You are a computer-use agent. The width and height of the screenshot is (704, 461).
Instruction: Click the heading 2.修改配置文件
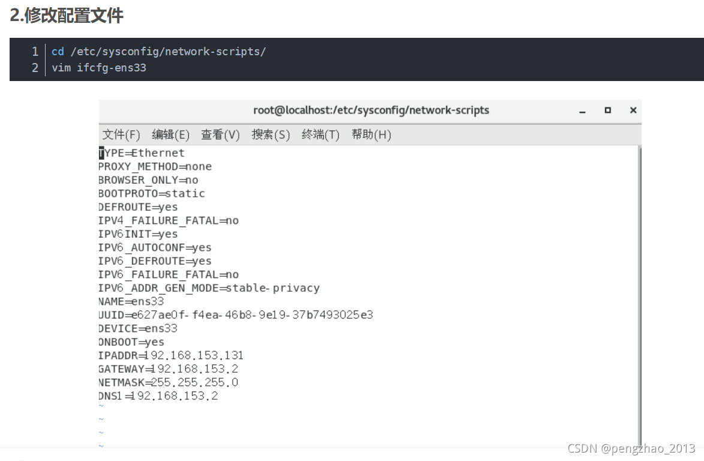67,15
